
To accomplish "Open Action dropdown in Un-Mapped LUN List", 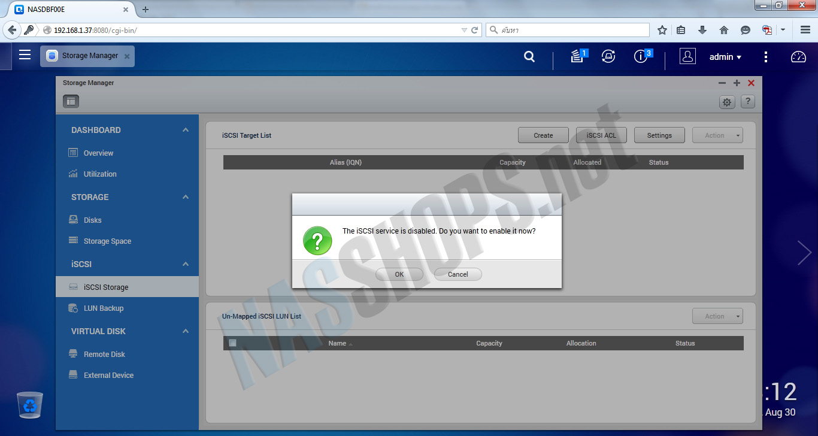I will point(717,316).
